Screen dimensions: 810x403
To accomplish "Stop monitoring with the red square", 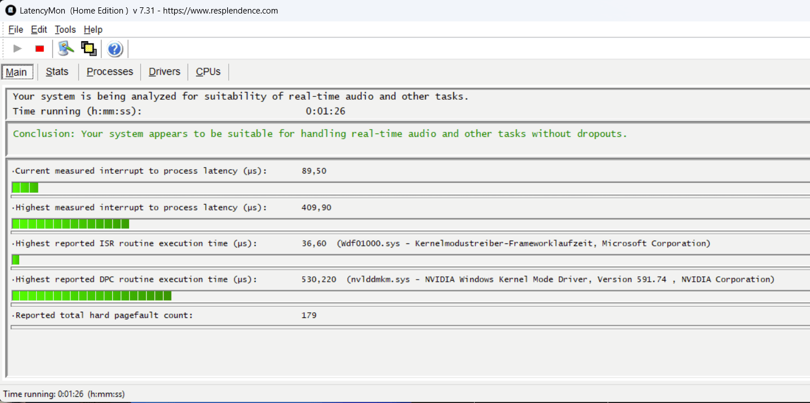I will (x=39, y=49).
